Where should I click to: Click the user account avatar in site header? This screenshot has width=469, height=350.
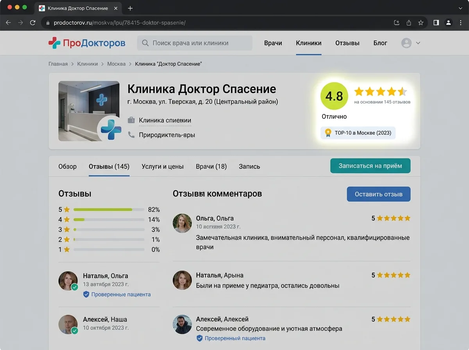click(406, 43)
